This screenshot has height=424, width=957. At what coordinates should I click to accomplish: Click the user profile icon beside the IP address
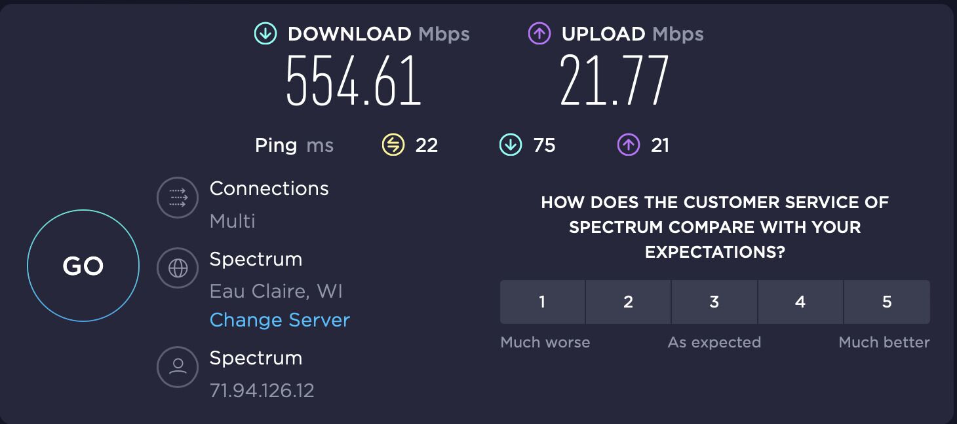178,366
